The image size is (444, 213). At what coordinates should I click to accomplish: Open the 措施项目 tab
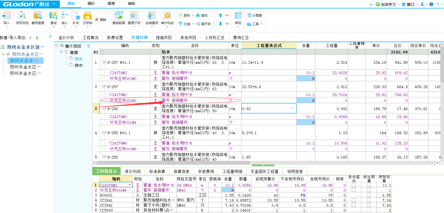tap(164, 38)
